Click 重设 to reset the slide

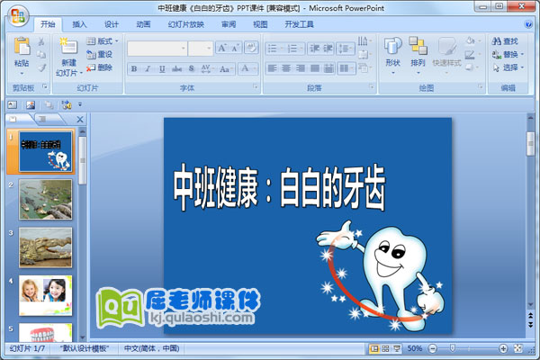point(99,54)
